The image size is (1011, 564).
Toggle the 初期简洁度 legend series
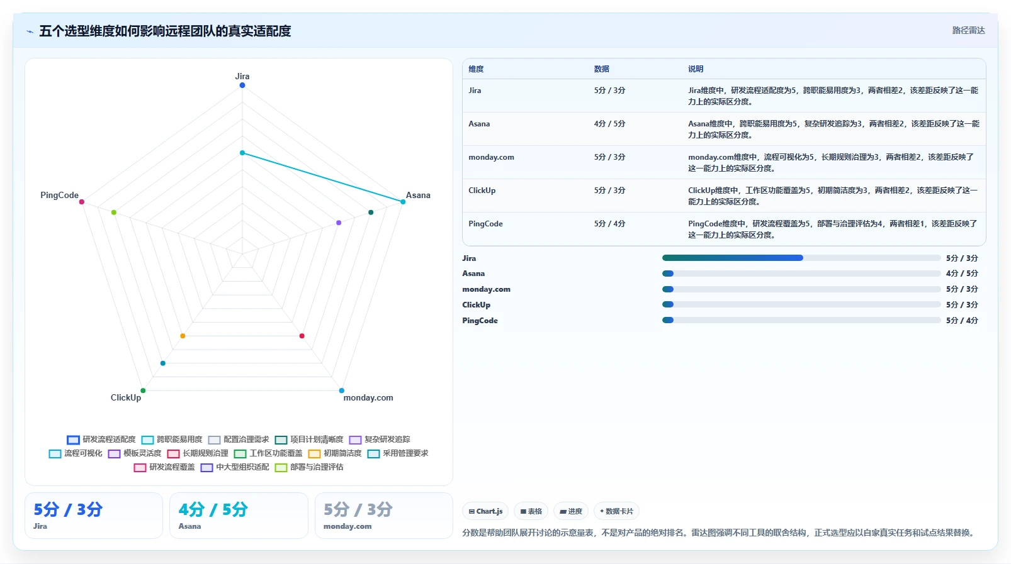click(335, 453)
